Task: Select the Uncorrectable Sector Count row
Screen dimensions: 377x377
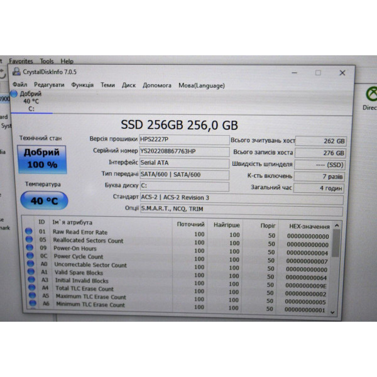Action: click(177, 266)
